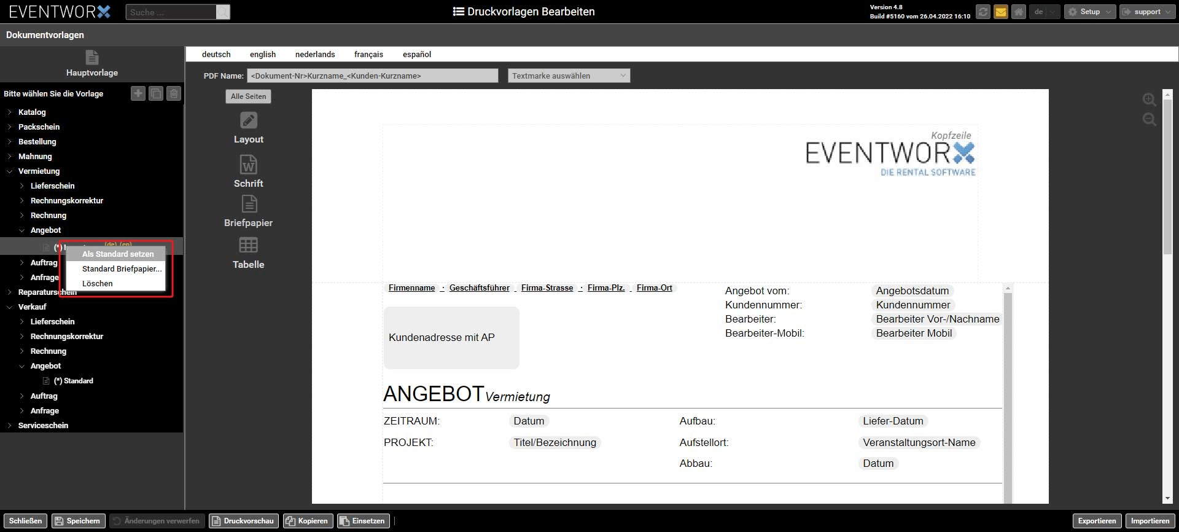1179x532 pixels.
Task: Switch to the english language tab
Action: coord(263,55)
